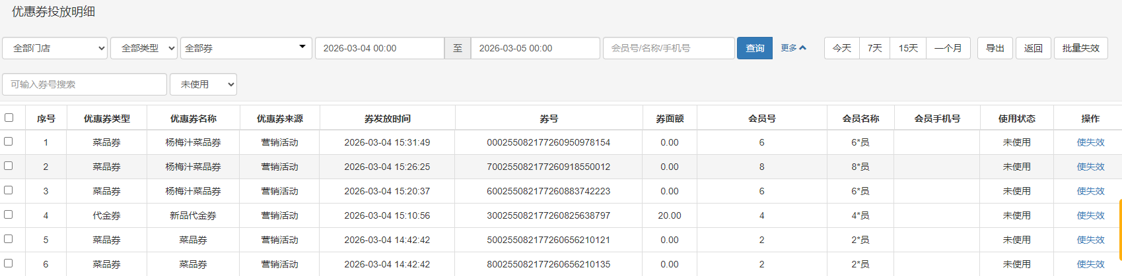Invalidate the row 1 coupon via 使失效
The width and height of the screenshot is (1122, 276).
tap(1090, 142)
